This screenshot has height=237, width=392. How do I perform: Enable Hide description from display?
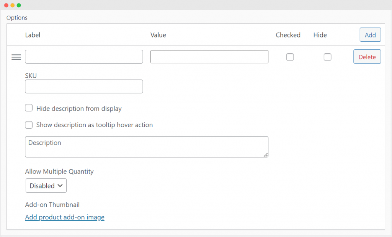click(29, 108)
